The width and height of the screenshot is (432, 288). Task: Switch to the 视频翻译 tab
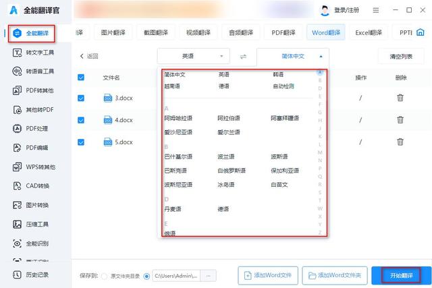pos(198,32)
